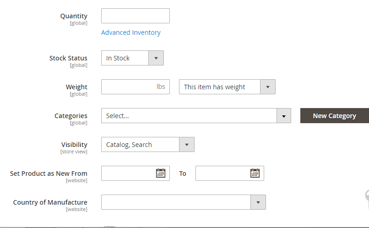Click the Country of Manufacture label
Image resolution: width=369 pixels, height=228 pixels.
tap(50, 202)
